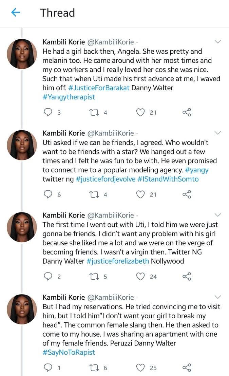Open options chevron on first tweet
The width and height of the screenshot is (229, 376).
(x=218, y=42)
